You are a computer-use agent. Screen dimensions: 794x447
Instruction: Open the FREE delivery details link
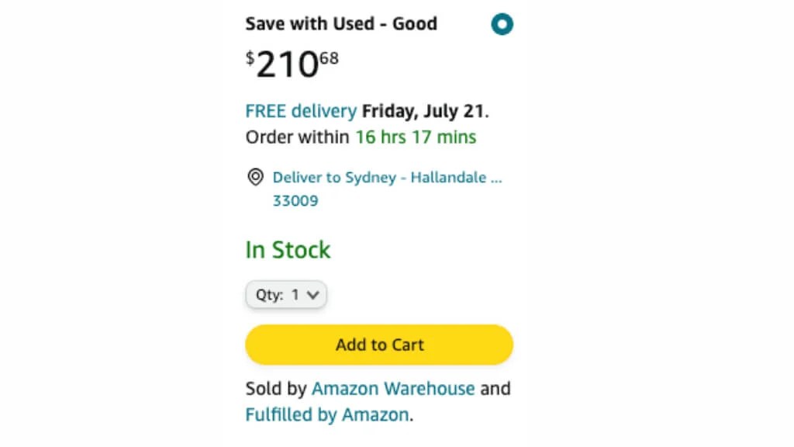(302, 111)
